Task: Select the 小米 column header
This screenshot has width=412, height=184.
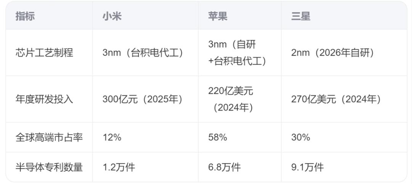Action: click(112, 16)
